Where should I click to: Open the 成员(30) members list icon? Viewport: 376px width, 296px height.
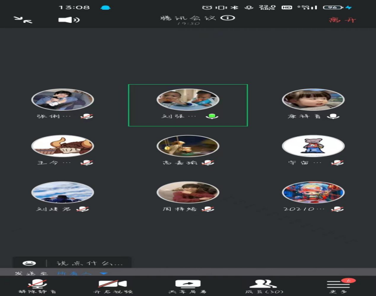click(x=263, y=284)
